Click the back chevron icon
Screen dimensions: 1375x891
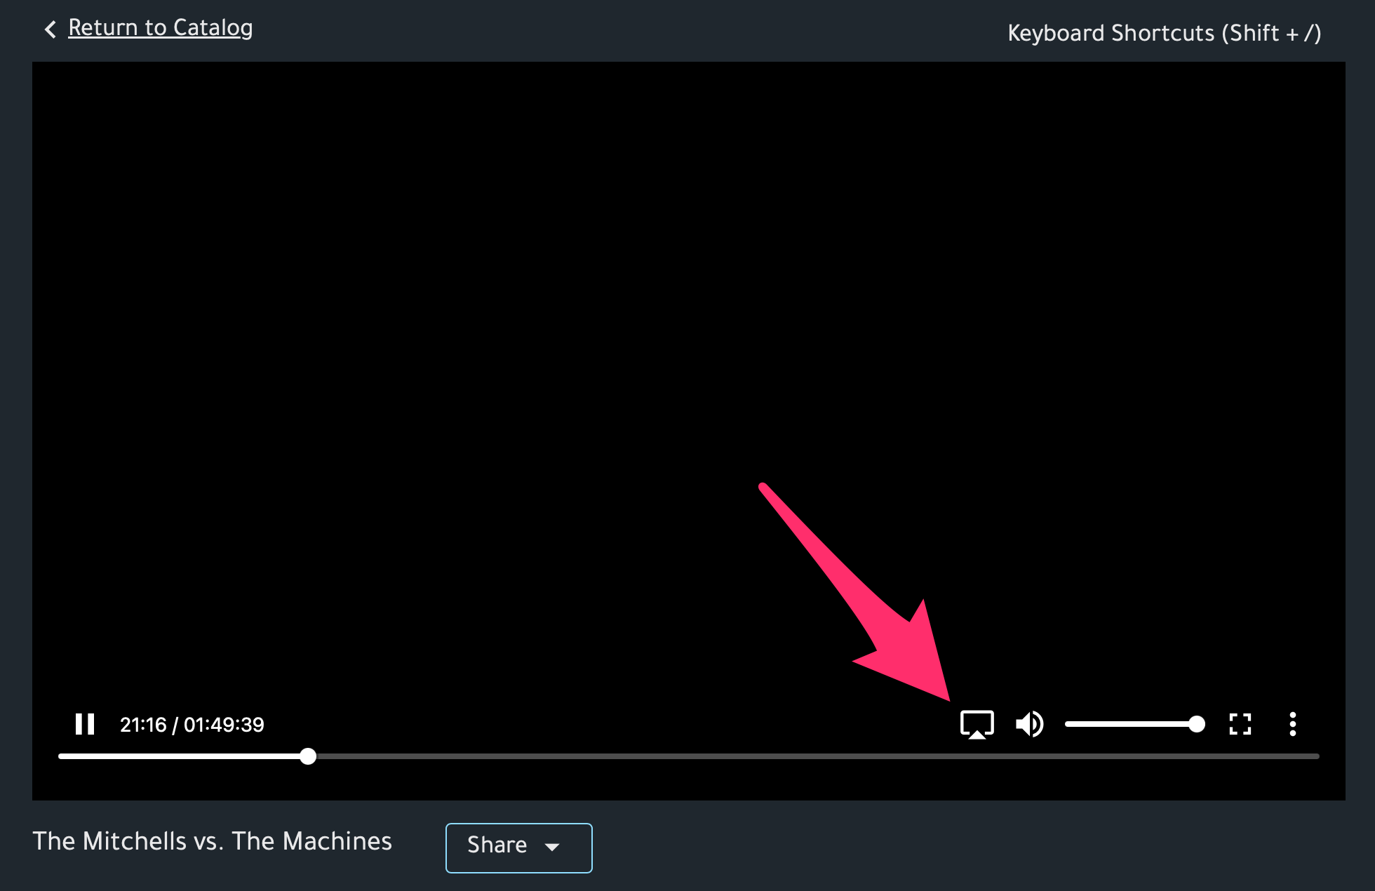(x=51, y=29)
